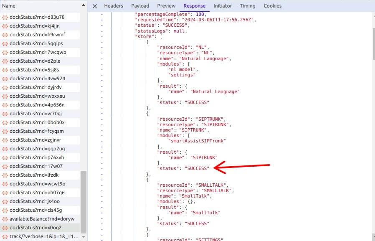Click the JSON icon for dockStatus?rnd=17w07
Screen dimensions: 375x241
[x=5, y=166]
